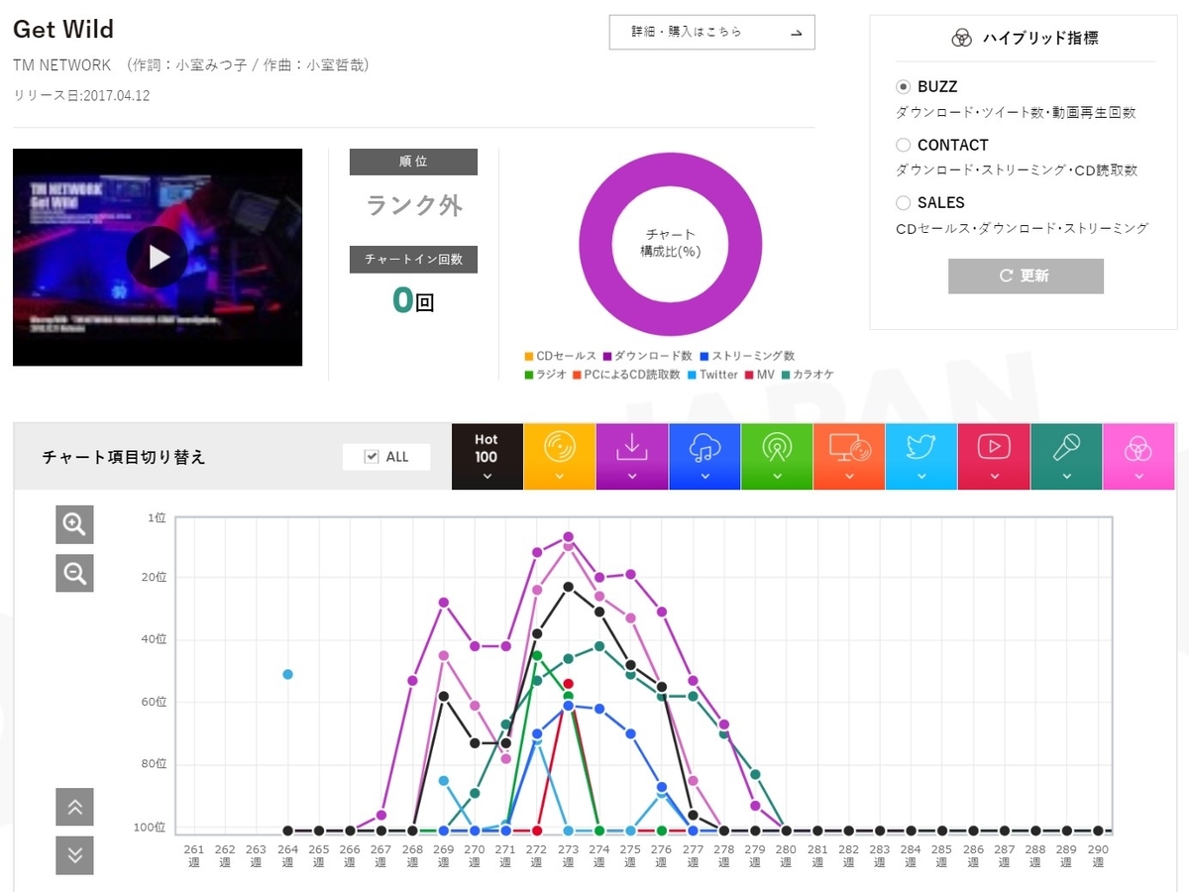1189x892 pixels.
Task: Click the ストリーミング数 blue legend swatch
Action: (x=703, y=356)
